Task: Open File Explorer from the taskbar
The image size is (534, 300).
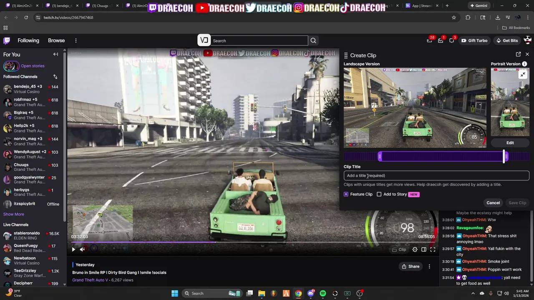Action: (262, 293)
